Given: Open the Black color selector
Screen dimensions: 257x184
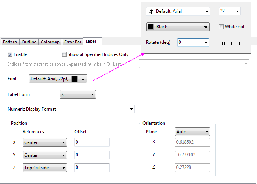Looking at the screenshot, I should point(178,27).
